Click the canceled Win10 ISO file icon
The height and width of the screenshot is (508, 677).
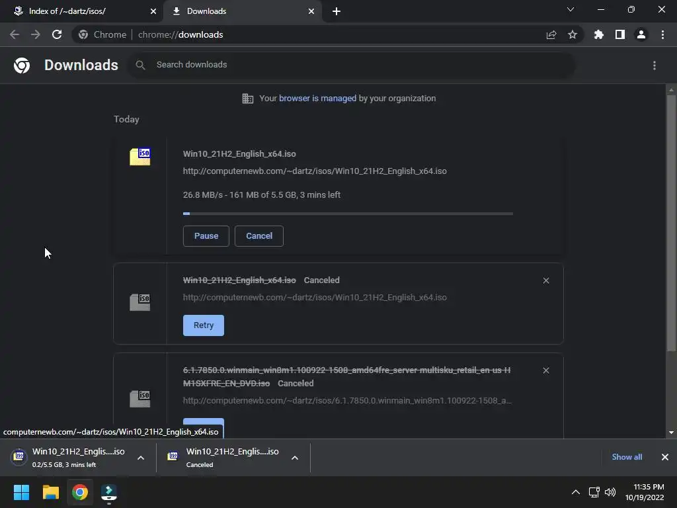[x=140, y=302]
